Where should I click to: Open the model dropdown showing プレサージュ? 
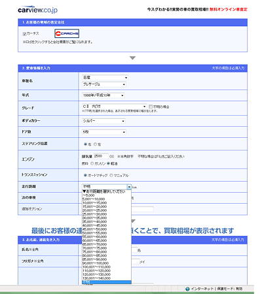(x=104, y=84)
